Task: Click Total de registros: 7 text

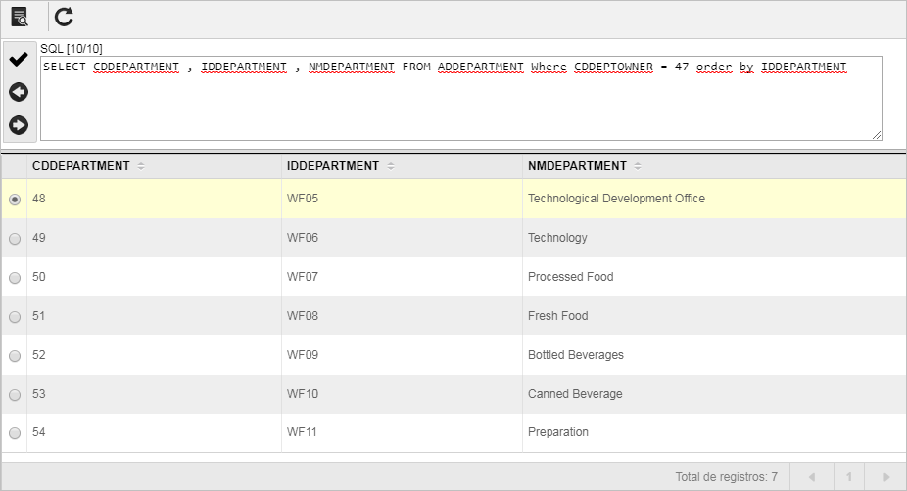Action: pos(727,477)
